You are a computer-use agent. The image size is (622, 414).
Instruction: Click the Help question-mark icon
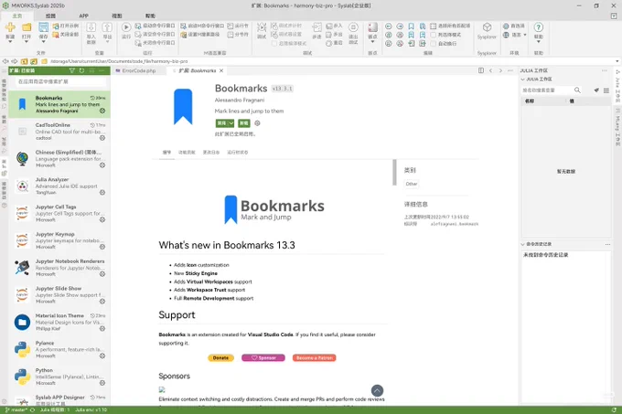pyautogui.click(x=538, y=27)
